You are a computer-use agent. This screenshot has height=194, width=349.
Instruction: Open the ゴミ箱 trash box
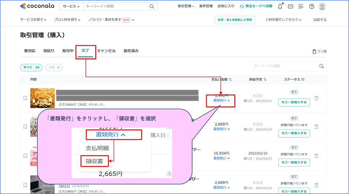pyautogui.click(x=319, y=51)
